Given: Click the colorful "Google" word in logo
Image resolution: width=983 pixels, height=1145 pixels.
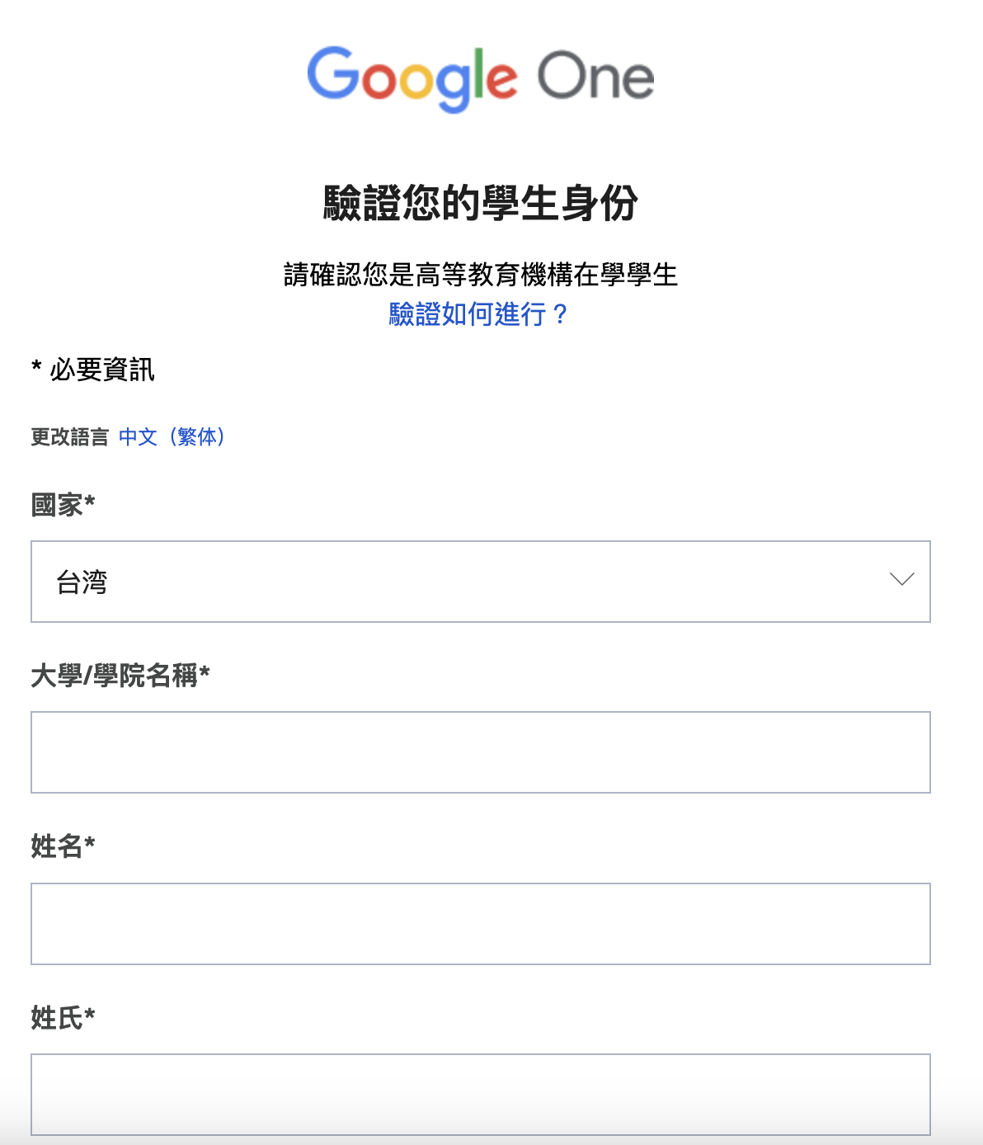Looking at the screenshot, I should point(412,78).
